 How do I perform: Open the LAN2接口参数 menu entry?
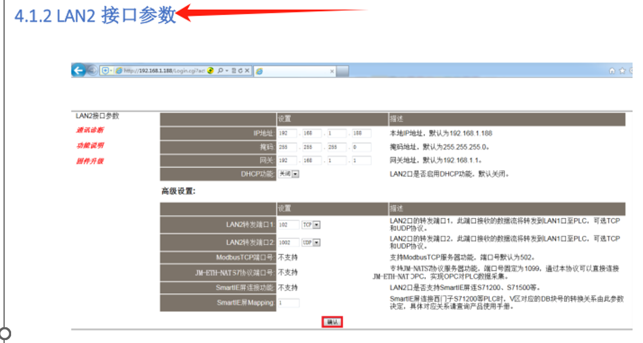(97, 116)
